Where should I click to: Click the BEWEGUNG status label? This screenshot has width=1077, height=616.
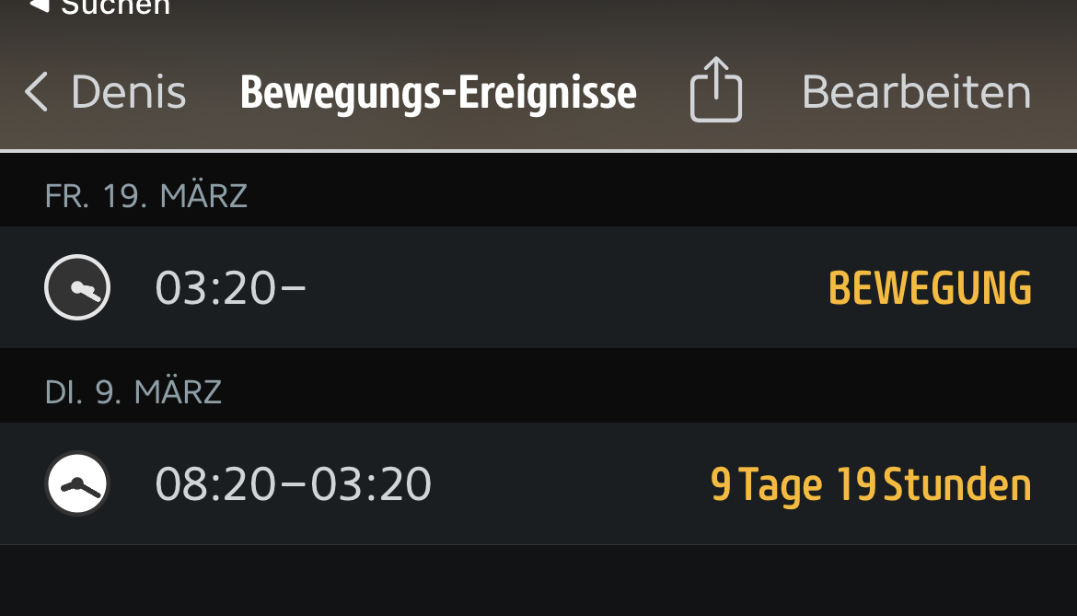pos(930,288)
